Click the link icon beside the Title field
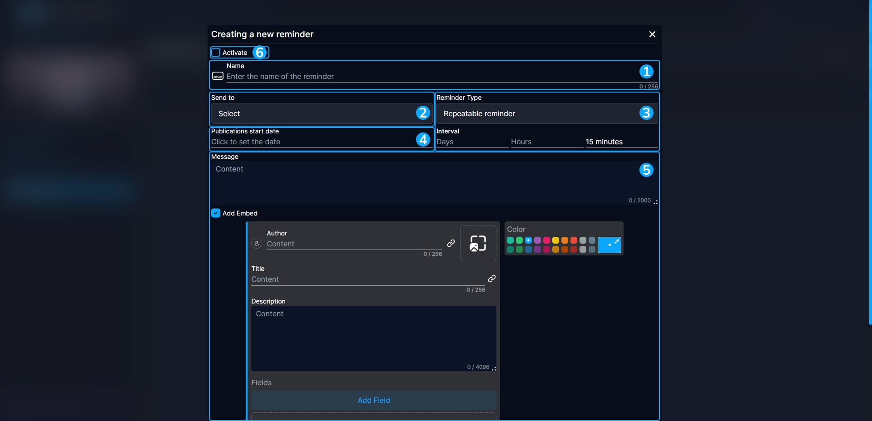The height and width of the screenshot is (421, 872). (491, 279)
